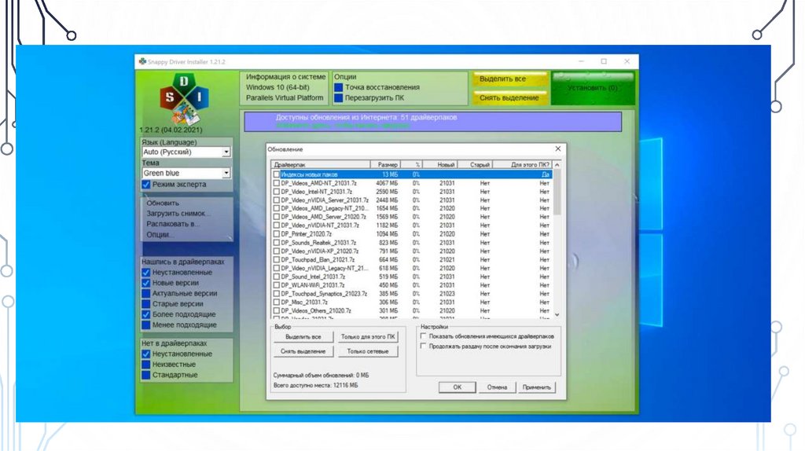Select the DP_Videos_Others_21020.7z row name
This screenshot has width=805, height=451.
pyautogui.click(x=316, y=311)
